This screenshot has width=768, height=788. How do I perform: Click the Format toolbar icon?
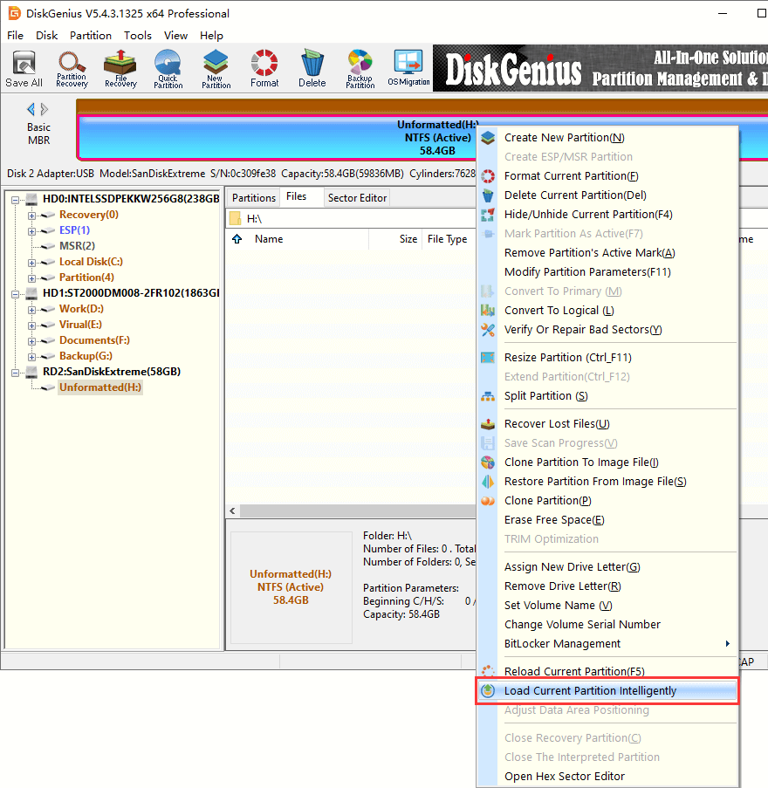(264, 69)
